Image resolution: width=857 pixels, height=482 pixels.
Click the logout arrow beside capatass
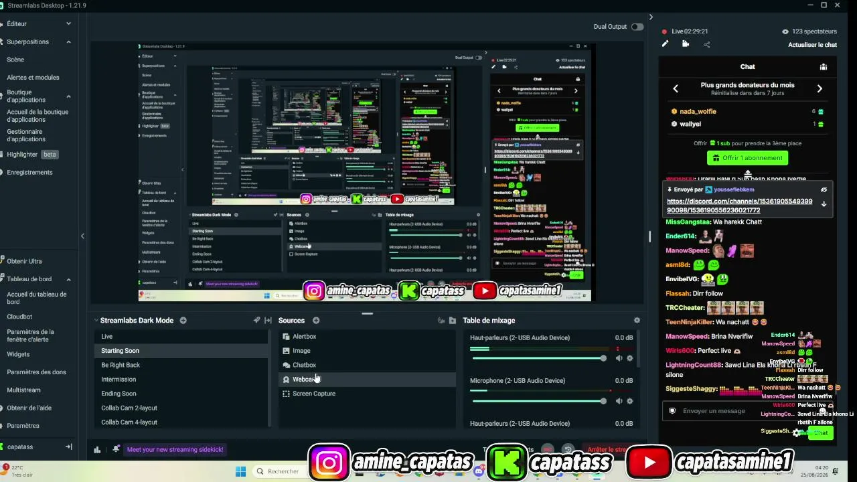click(68, 447)
